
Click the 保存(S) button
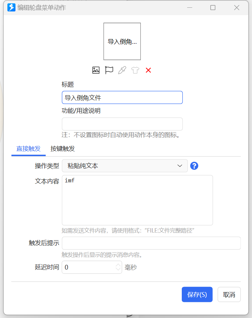pyautogui.click(x=197, y=294)
